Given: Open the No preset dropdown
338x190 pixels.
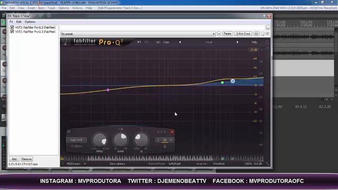Looking at the screenshot, I should pos(138,34).
